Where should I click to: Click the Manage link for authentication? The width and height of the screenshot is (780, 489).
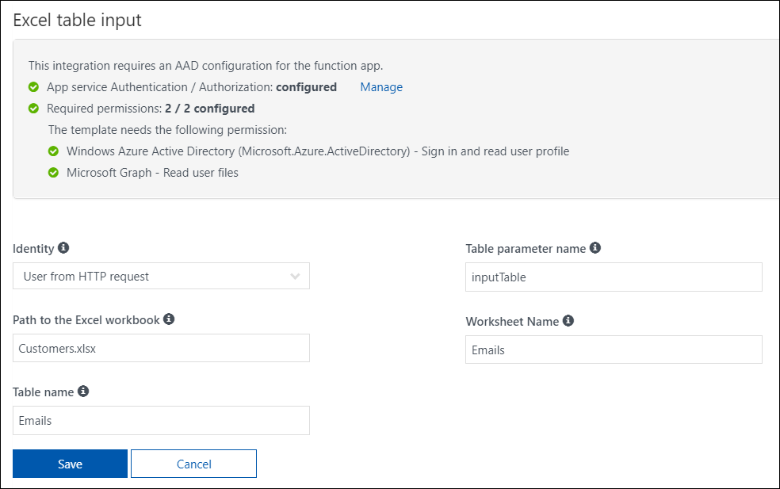pos(381,87)
